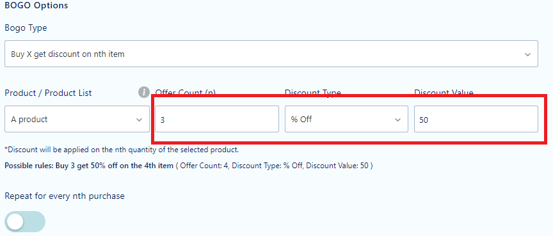Click the 'Bogo Type' label

point(26,28)
